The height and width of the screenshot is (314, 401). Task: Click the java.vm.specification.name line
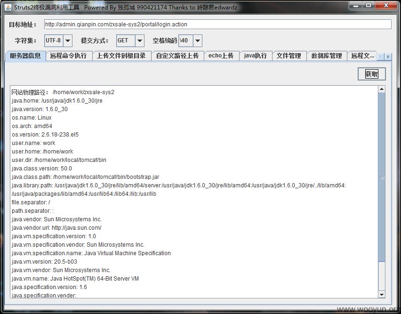(91, 253)
